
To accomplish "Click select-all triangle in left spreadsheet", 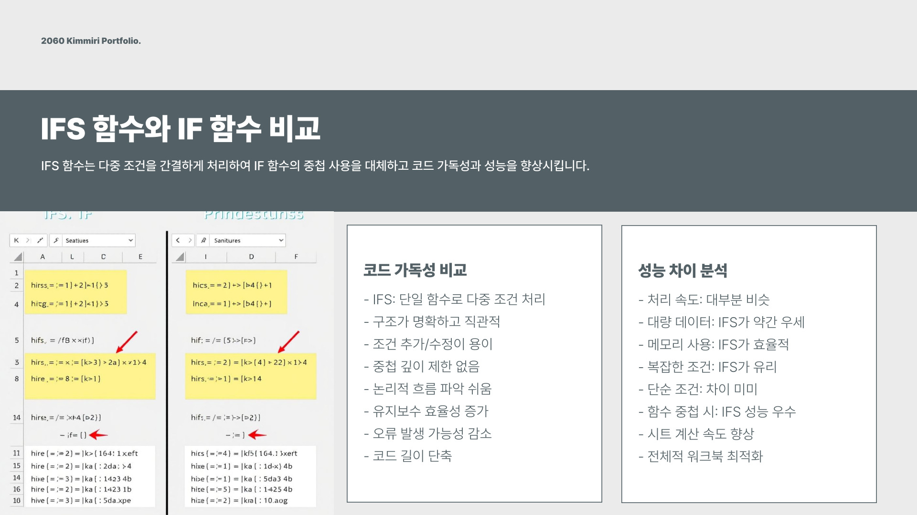I will tap(18, 257).
